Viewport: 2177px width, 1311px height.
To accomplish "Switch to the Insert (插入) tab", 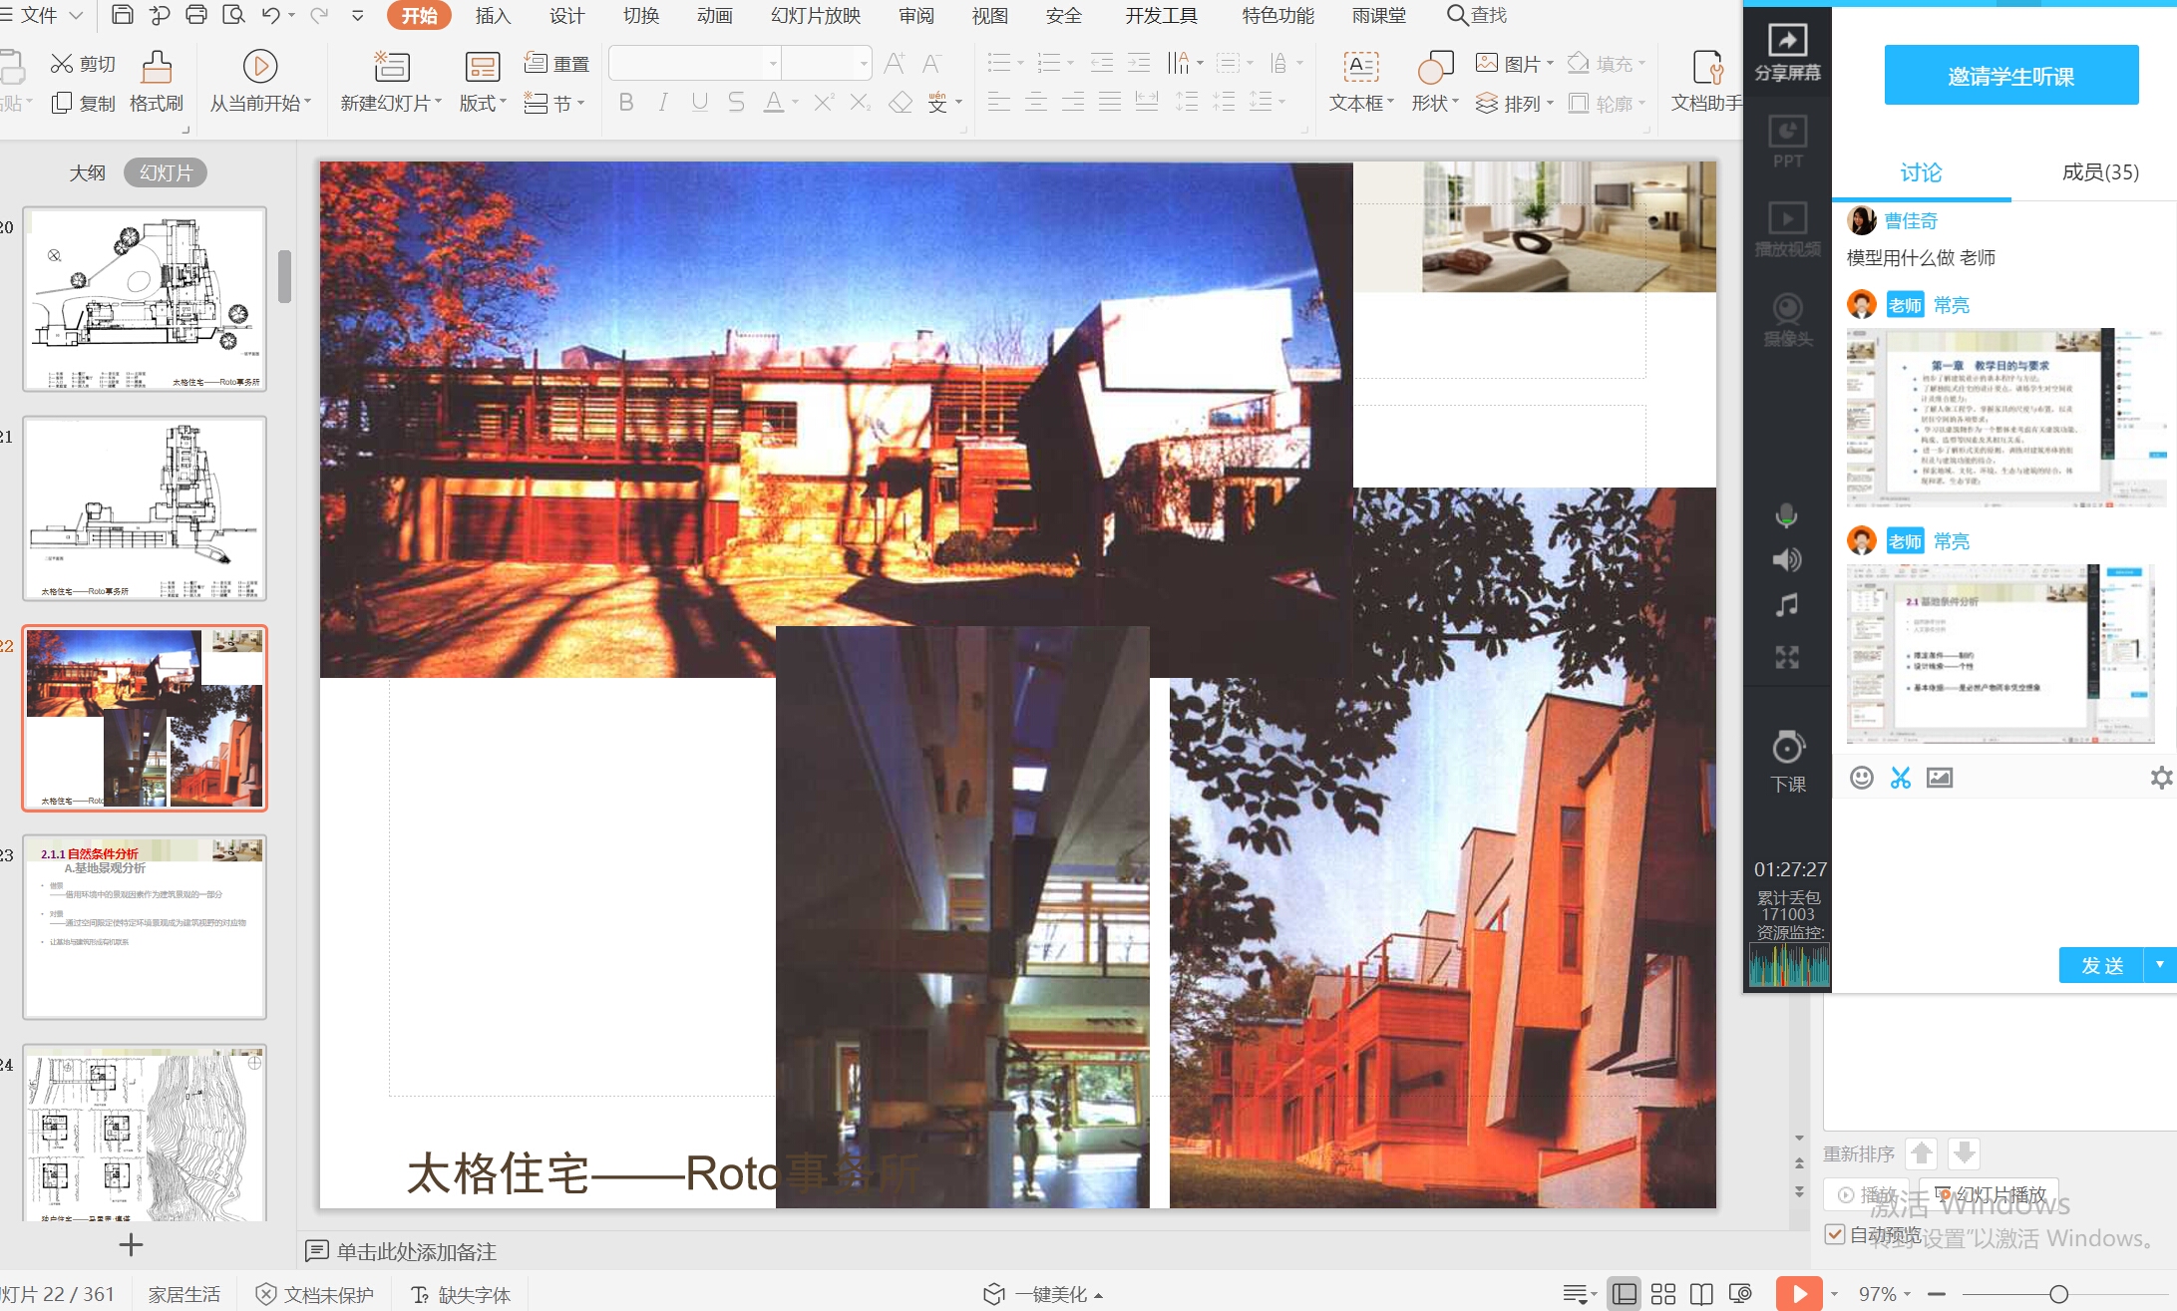I will (493, 15).
